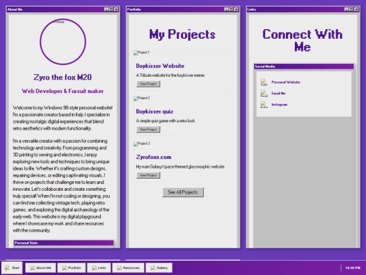Click the Start button icon
Image resolution: width=366 pixels, height=275 pixels.
[x=7, y=268]
